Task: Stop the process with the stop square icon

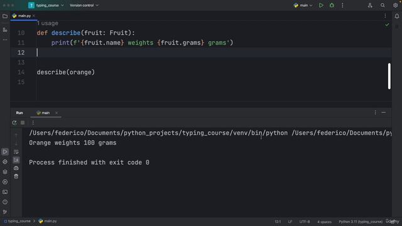Action: 23,123
